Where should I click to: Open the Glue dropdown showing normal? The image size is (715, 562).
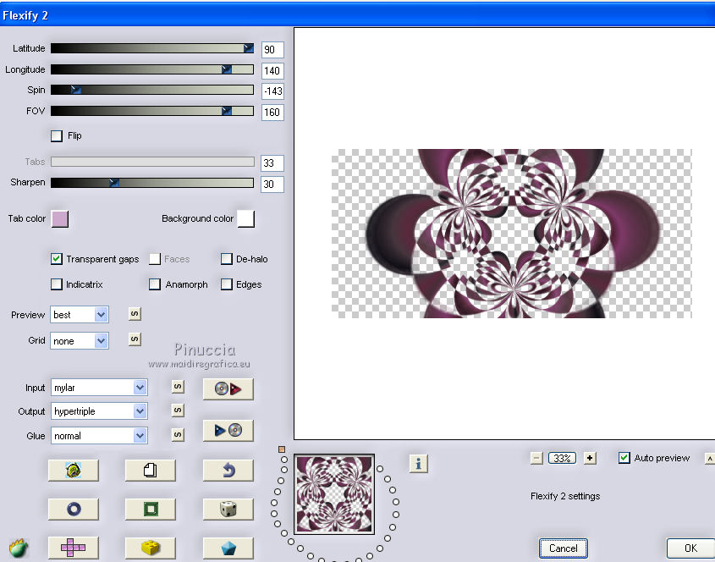[99, 436]
